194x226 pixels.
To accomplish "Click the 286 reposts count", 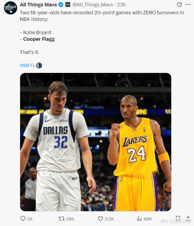I will click(70, 219).
